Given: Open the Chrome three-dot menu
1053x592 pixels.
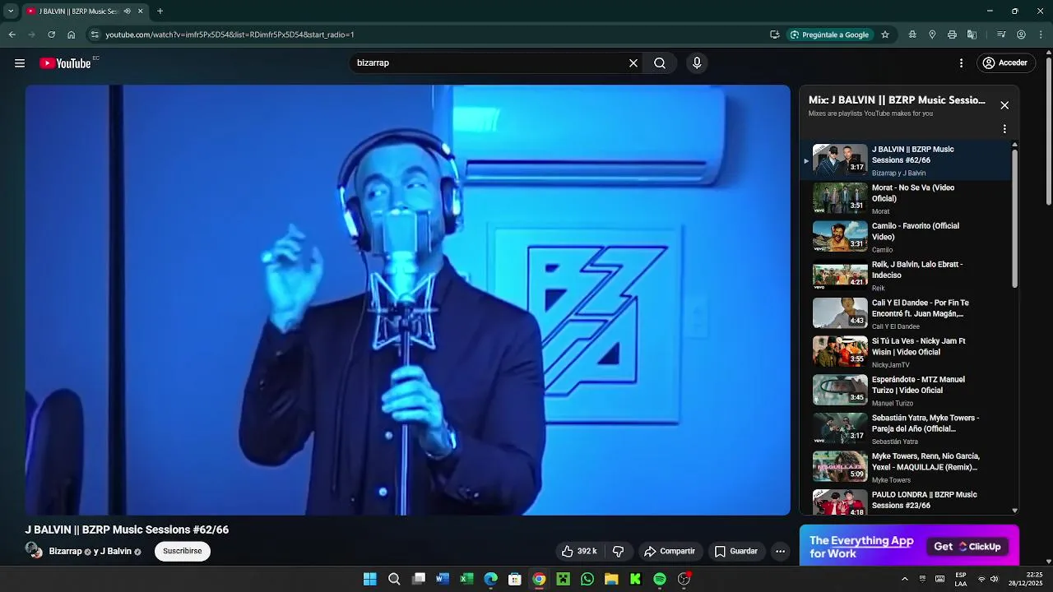Looking at the screenshot, I should click(1041, 35).
